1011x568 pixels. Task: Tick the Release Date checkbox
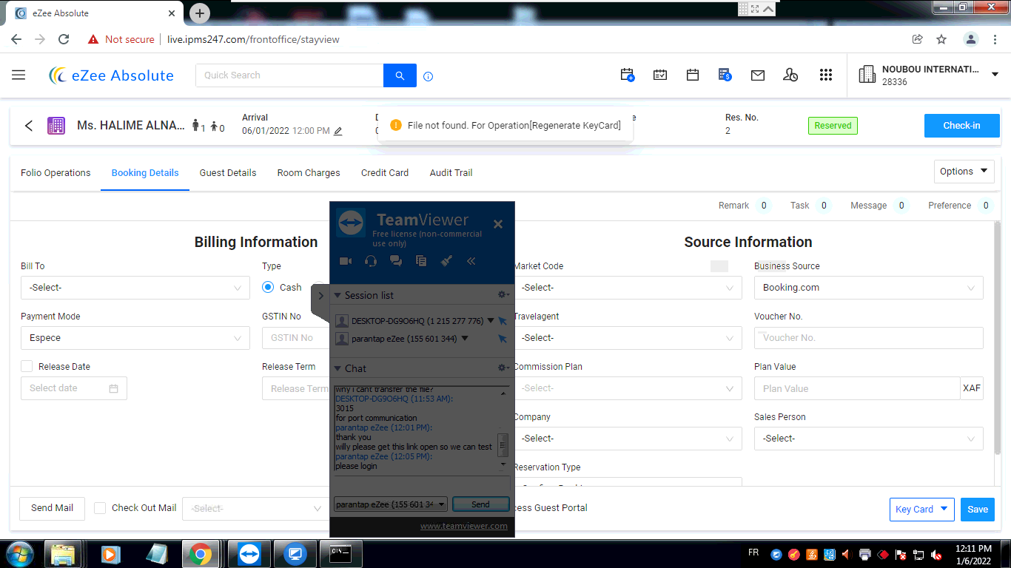[x=27, y=366]
